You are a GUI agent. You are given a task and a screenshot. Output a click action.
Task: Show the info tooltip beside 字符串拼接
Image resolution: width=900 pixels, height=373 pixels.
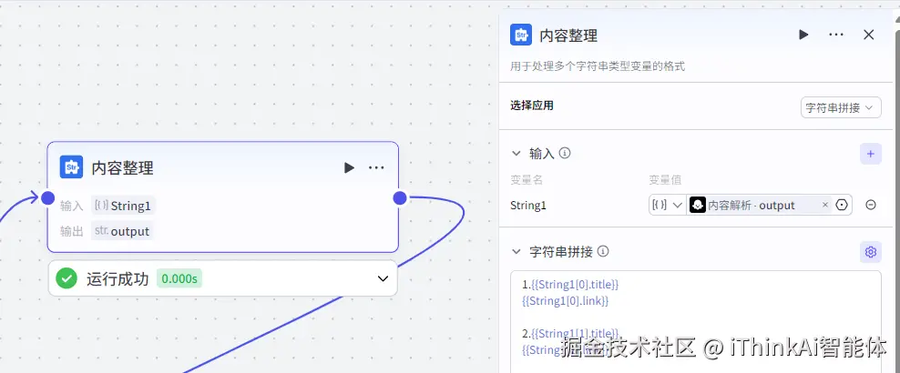603,251
